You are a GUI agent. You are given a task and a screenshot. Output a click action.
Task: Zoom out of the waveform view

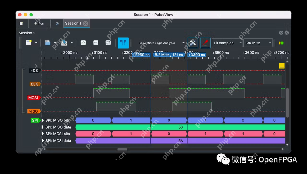(x=96, y=43)
